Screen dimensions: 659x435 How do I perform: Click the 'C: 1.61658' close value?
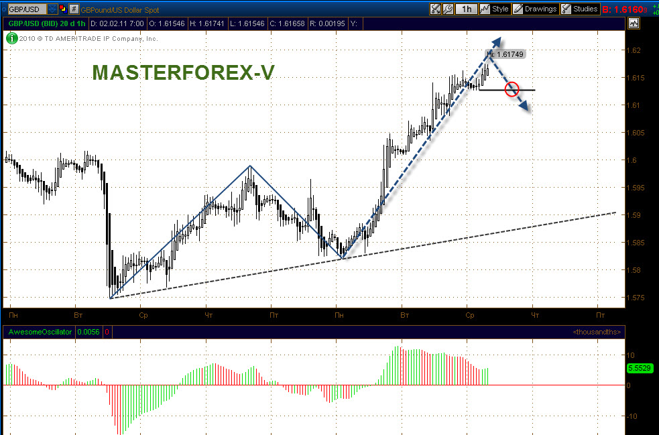[x=288, y=23]
